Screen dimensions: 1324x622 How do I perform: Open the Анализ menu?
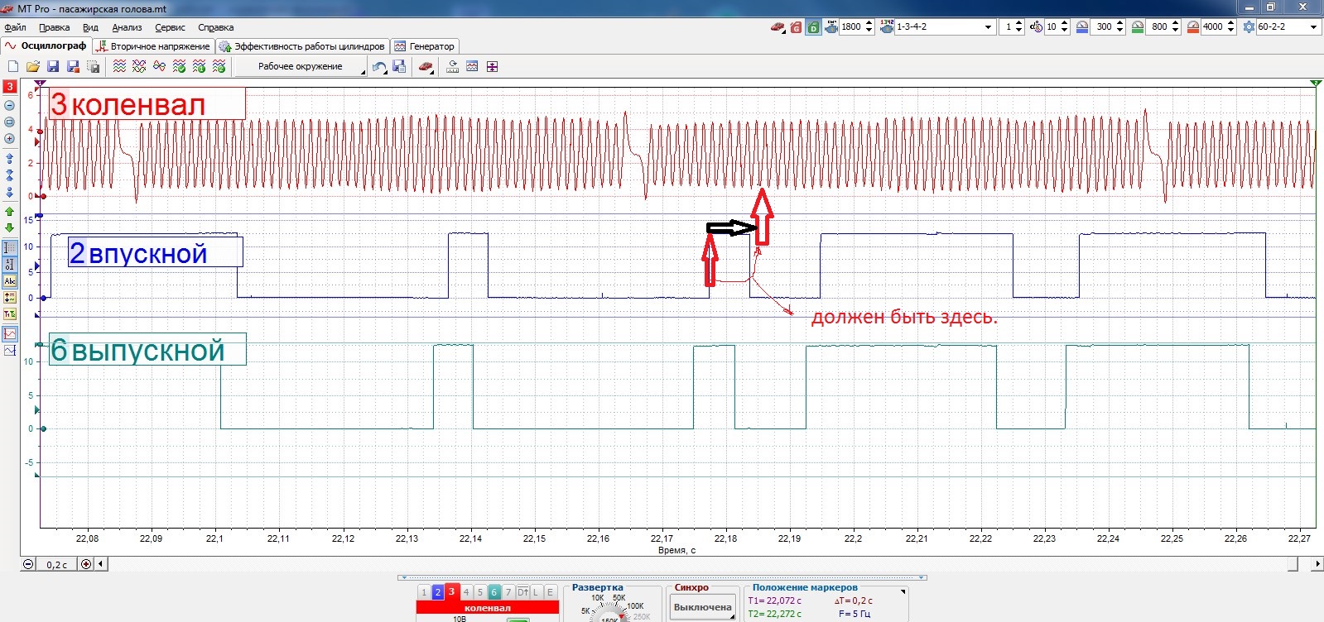click(x=127, y=27)
